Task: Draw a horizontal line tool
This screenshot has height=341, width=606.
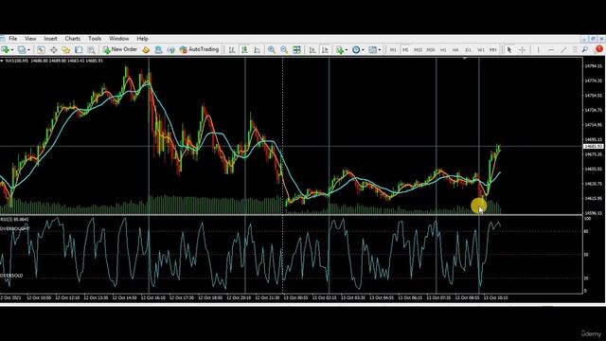Action: 551,50
